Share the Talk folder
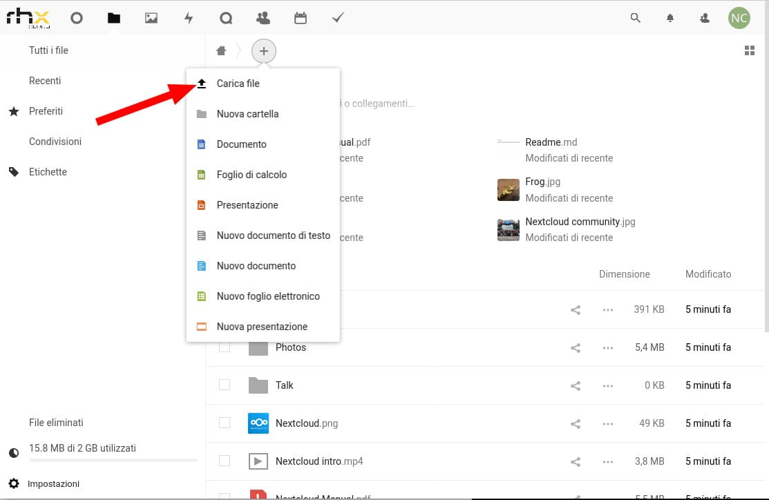769x500 pixels. 576,386
